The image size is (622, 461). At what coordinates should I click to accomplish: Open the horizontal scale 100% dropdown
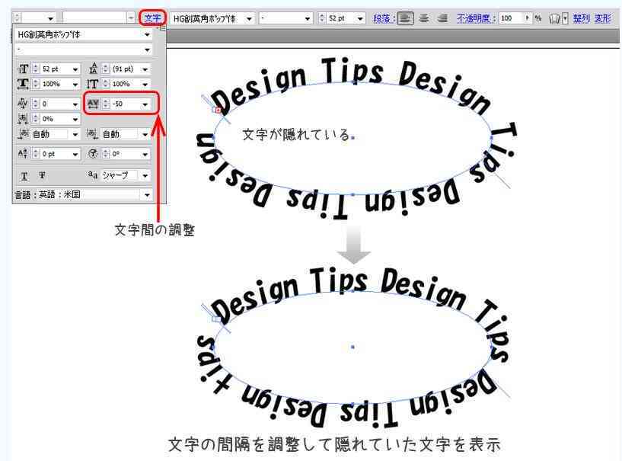coord(75,84)
